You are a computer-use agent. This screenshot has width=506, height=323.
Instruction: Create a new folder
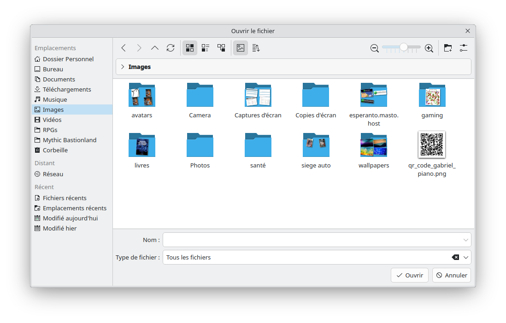pos(448,48)
